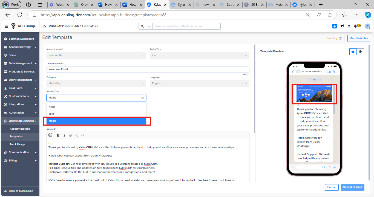The image size is (374, 197).
Task: Click the form's vertical scrollbar
Action: [254, 89]
